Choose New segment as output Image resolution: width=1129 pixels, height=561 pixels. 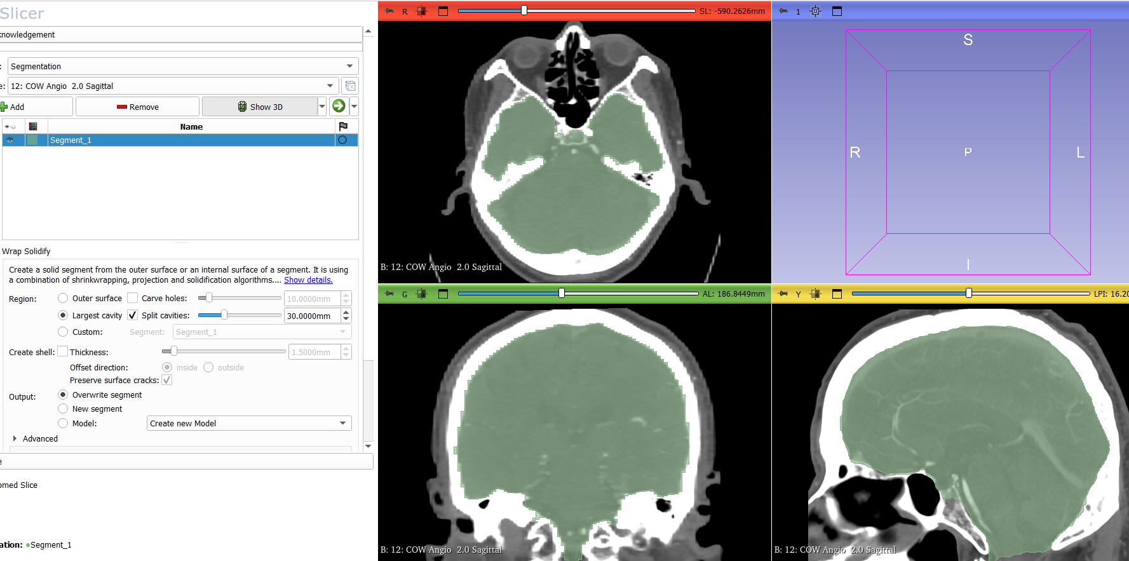(x=63, y=409)
